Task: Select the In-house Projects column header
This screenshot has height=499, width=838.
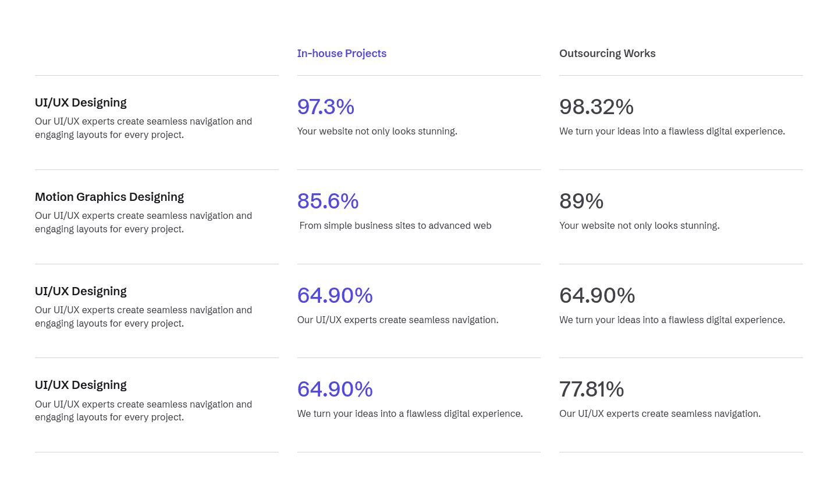Action: 342,54
